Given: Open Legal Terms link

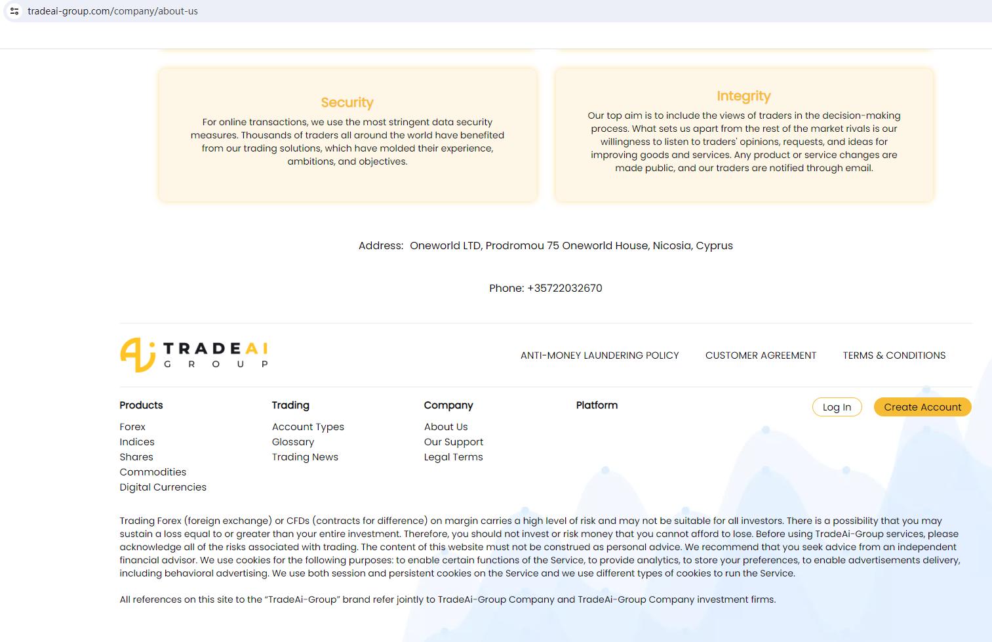Looking at the screenshot, I should (x=453, y=457).
